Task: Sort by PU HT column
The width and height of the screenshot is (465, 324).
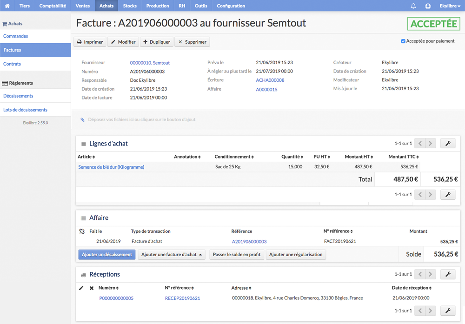Action: 322,157
